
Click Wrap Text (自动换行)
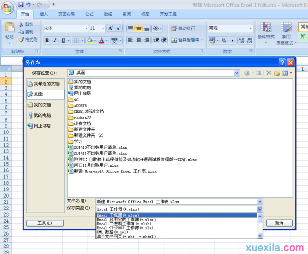[x=183, y=28]
